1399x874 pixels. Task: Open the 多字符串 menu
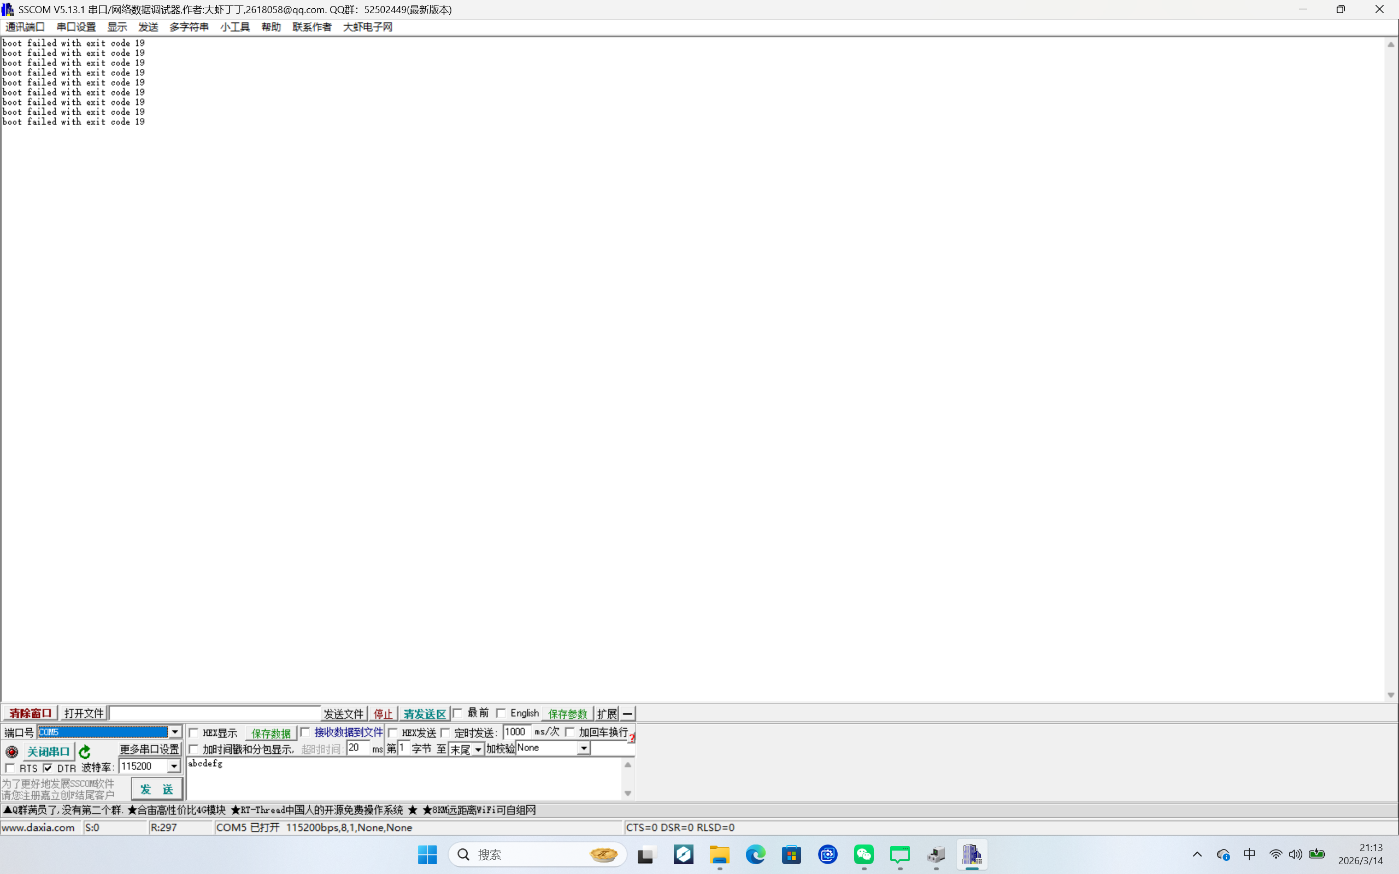(x=189, y=27)
